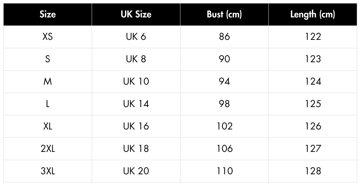Click the UK Size column header
The image size is (360, 187).
point(136,14)
